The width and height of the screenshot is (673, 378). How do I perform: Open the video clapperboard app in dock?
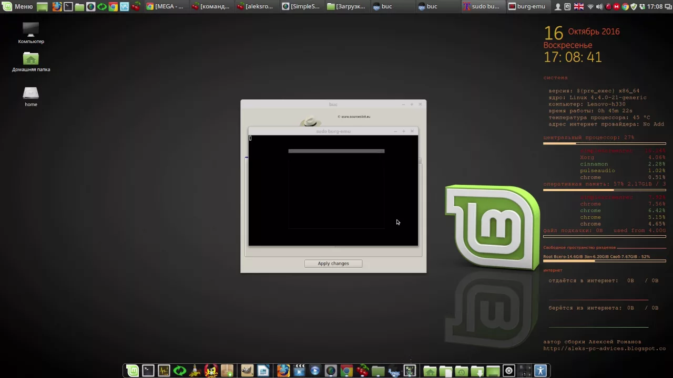click(299, 371)
